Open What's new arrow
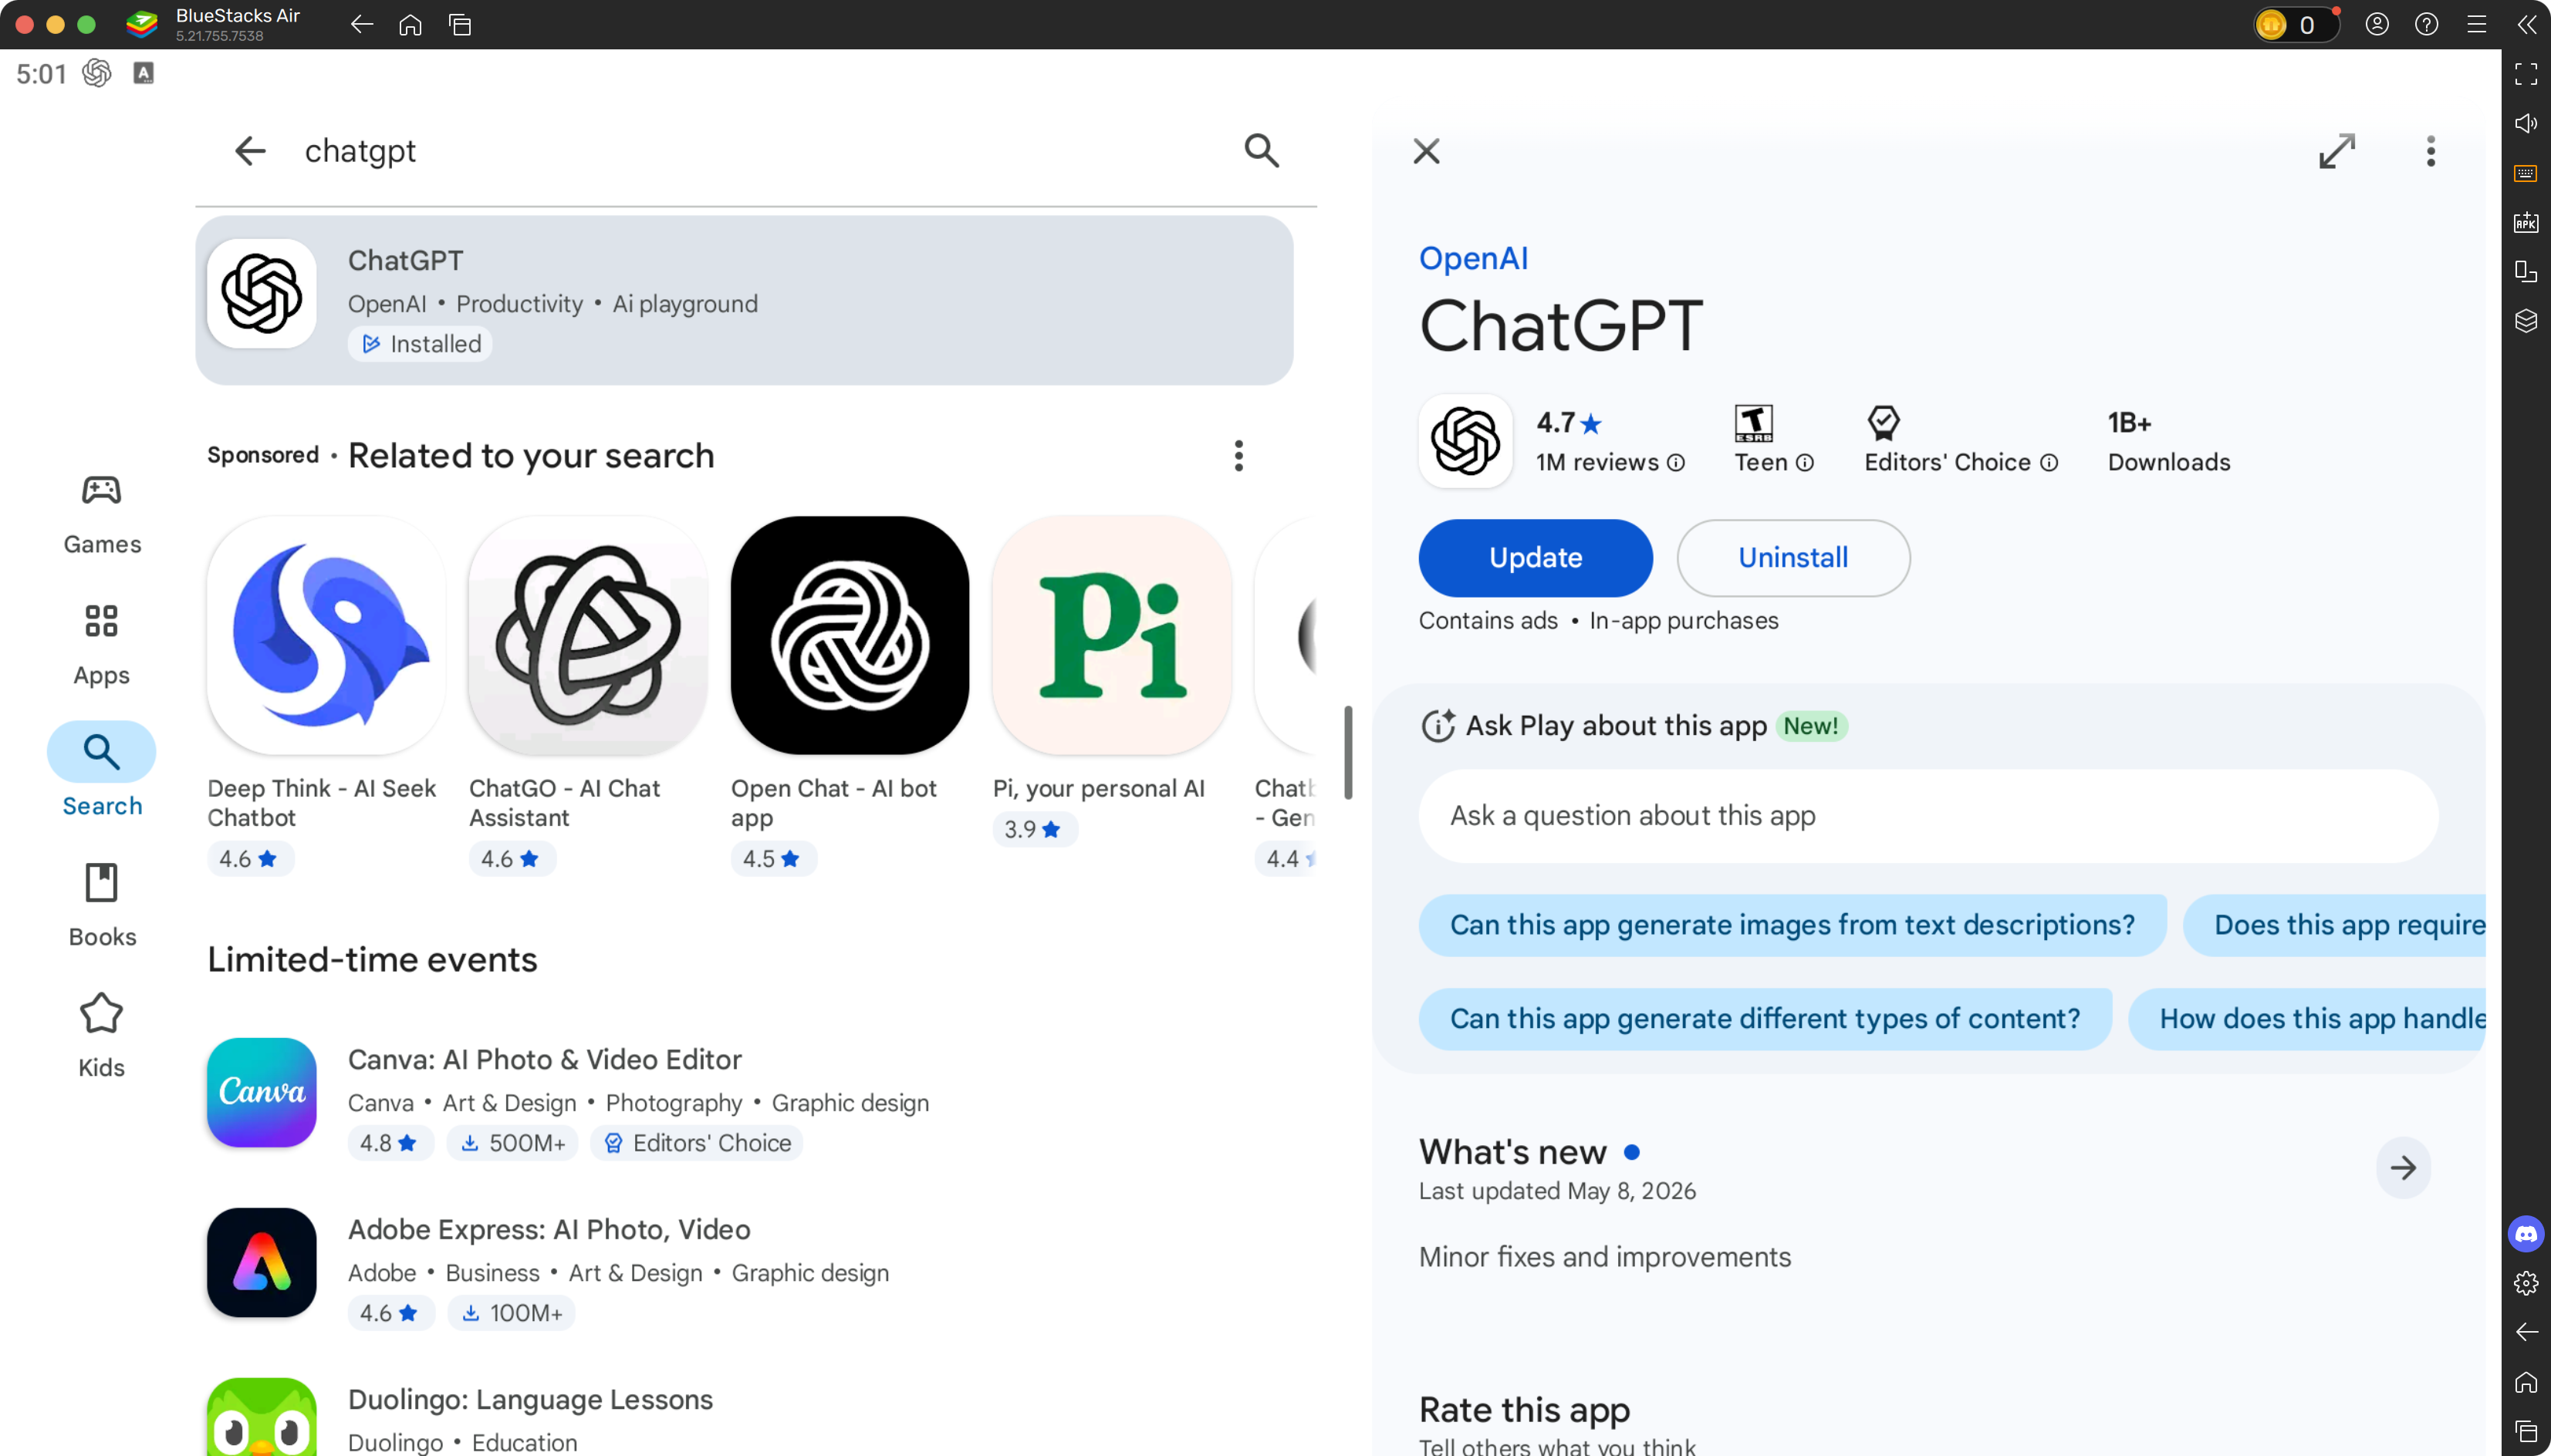Screen dimensions: 2551x1456 [2403, 1167]
